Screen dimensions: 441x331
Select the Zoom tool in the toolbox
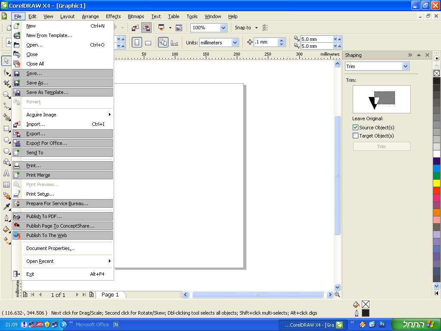click(x=6, y=94)
